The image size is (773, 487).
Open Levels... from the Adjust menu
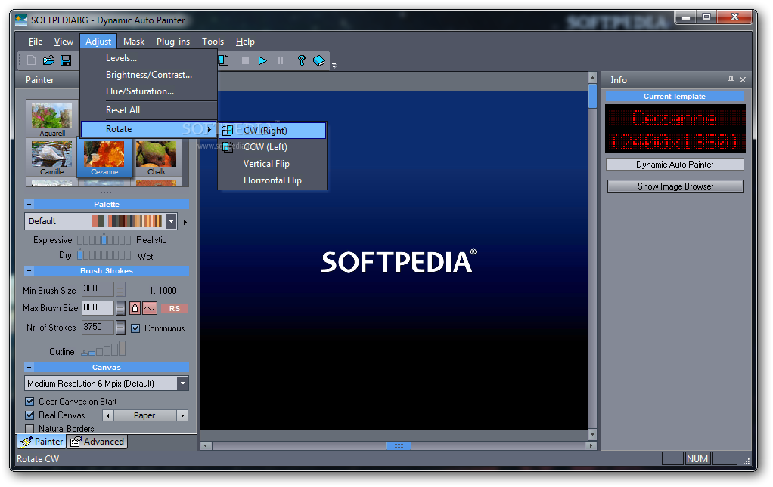coord(149,58)
